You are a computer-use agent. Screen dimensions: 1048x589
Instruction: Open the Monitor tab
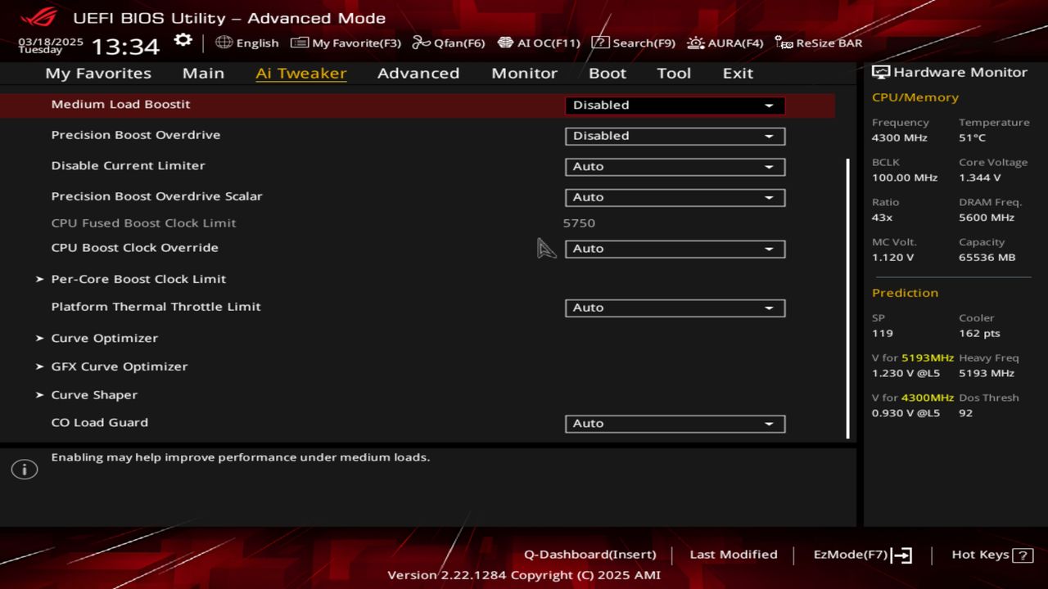point(524,73)
